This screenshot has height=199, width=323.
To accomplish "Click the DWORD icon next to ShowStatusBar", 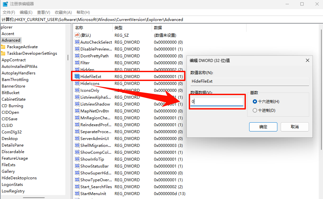I will [77, 166].
